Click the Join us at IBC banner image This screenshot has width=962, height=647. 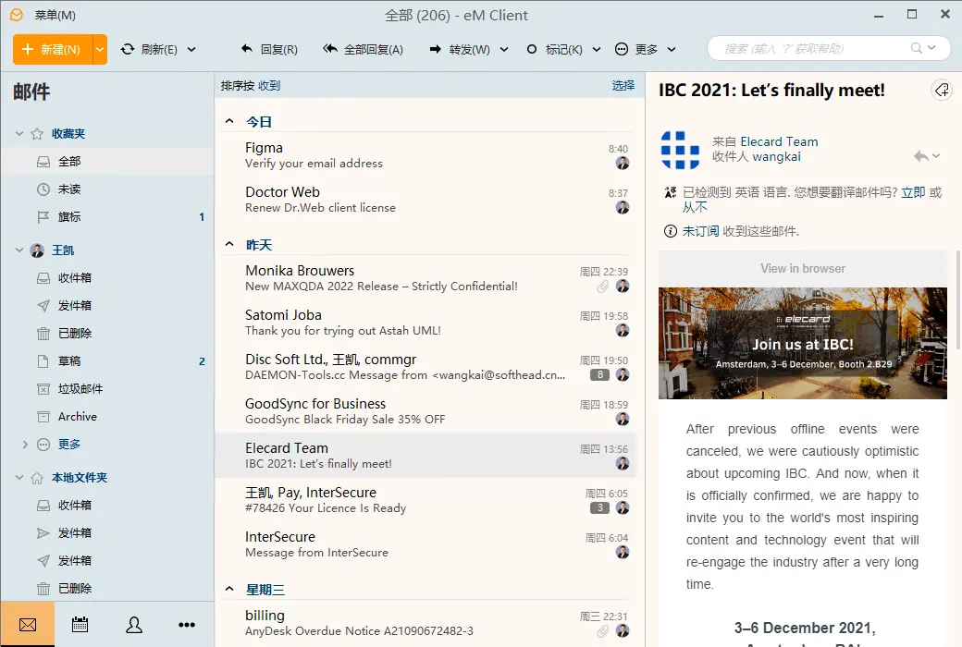pos(803,344)
